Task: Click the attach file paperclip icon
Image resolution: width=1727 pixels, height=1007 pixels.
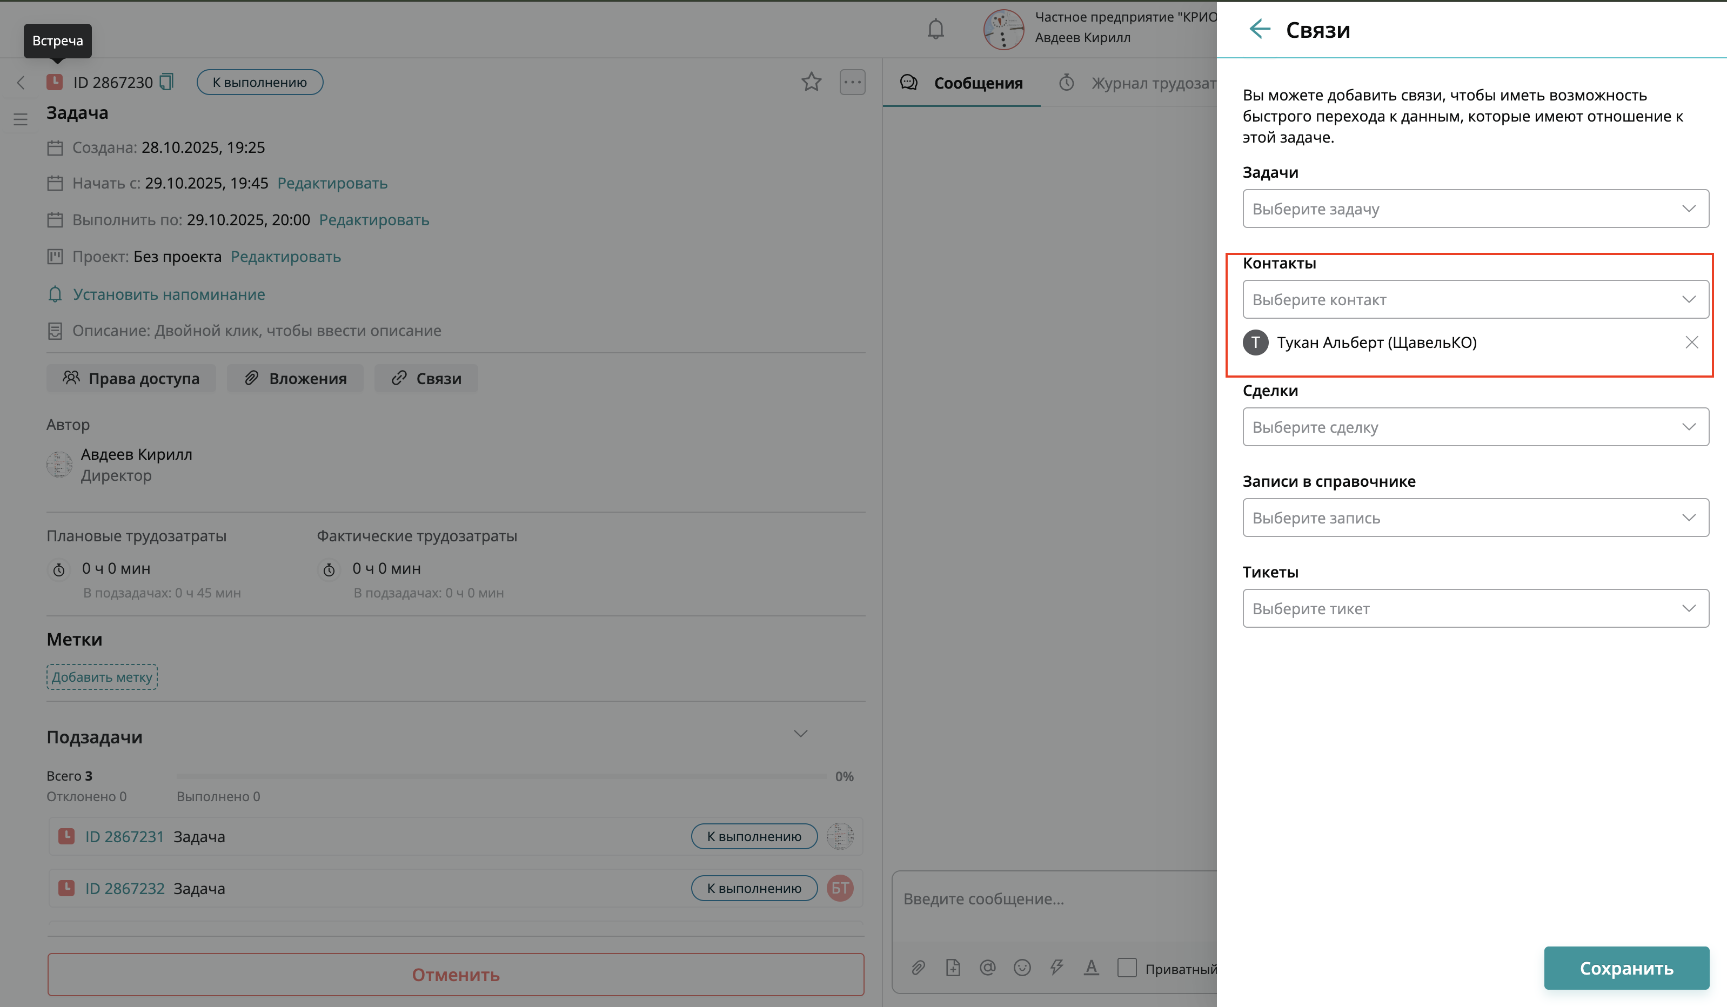Action: [918, 968]
